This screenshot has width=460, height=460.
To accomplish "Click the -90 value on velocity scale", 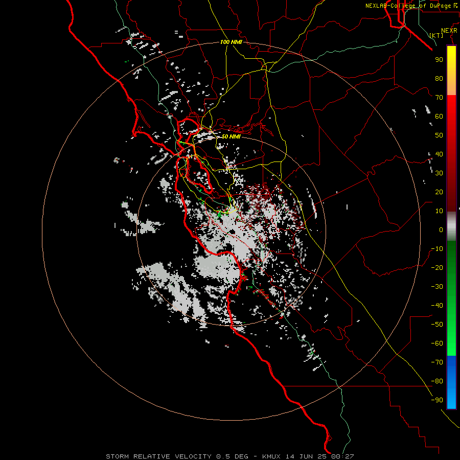I will 437,400.
